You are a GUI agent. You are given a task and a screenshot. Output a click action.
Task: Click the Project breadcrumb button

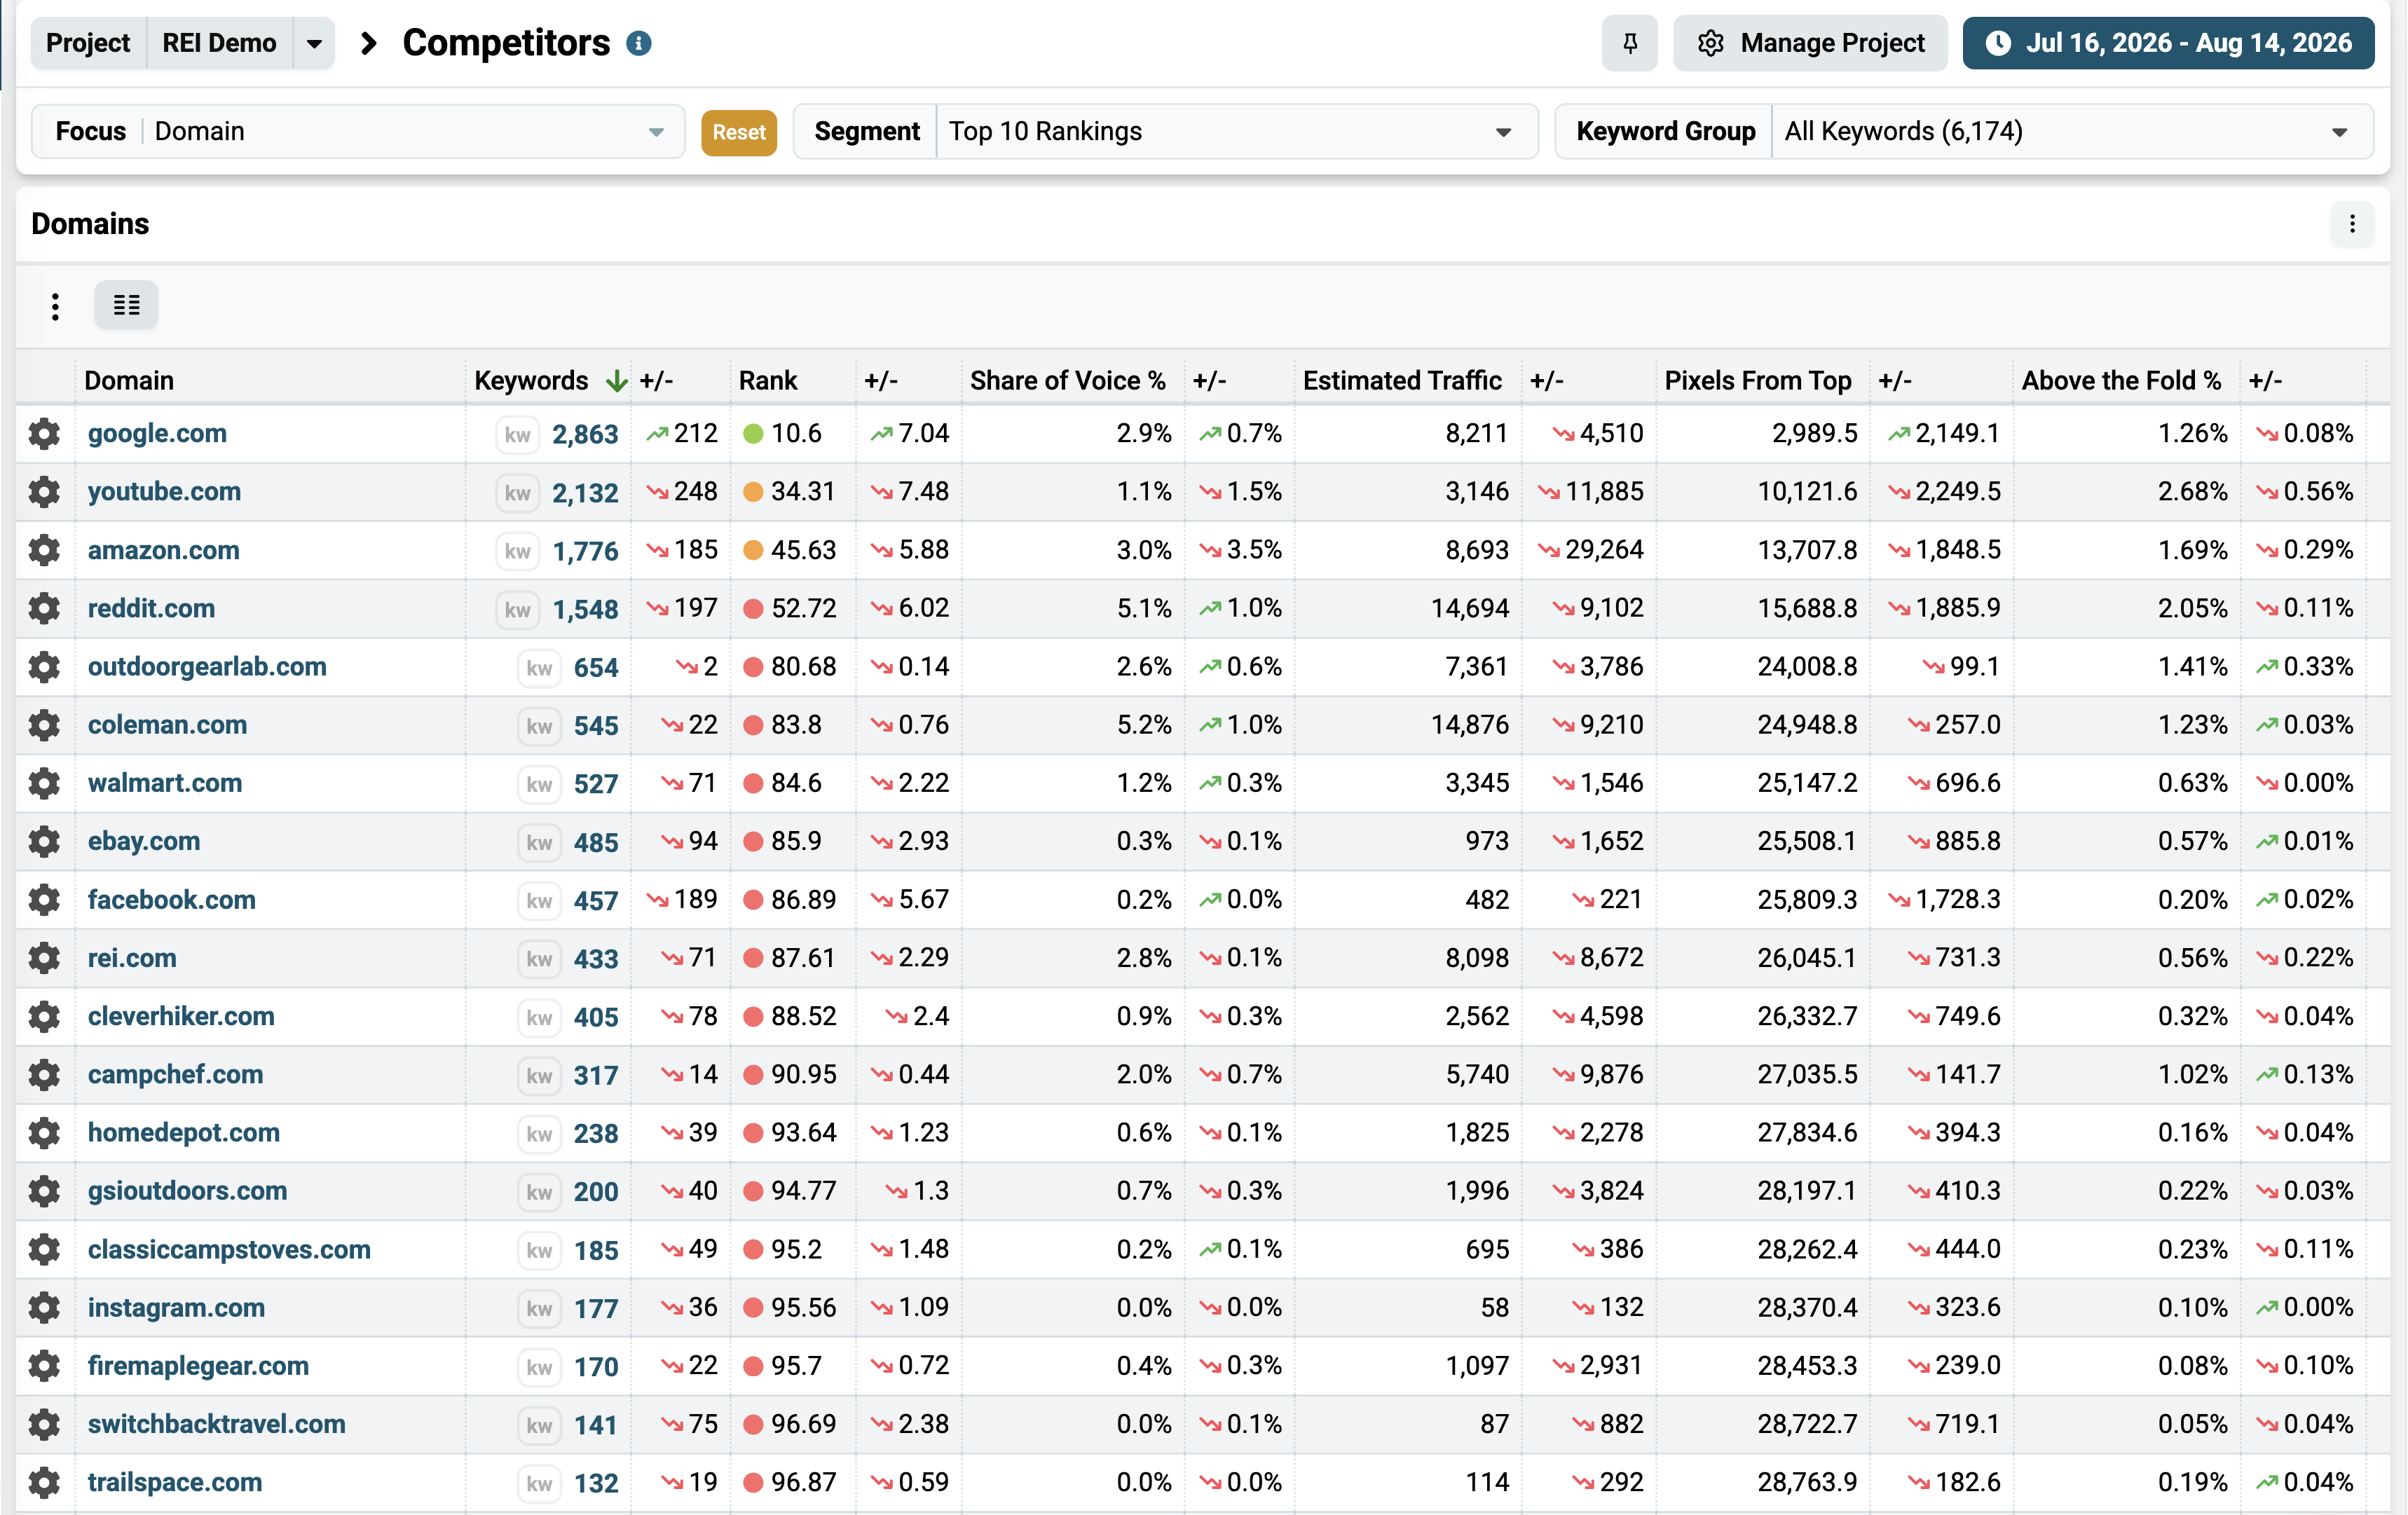click(88, 44)
